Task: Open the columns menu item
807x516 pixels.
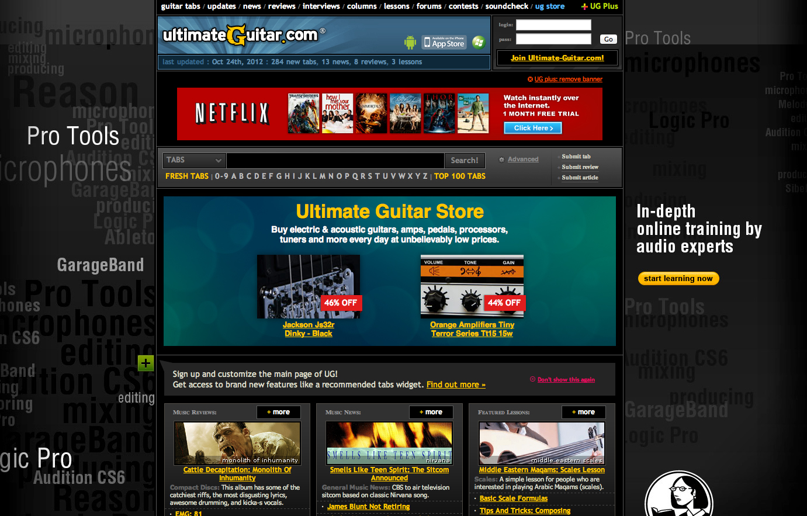Action: click(x=362, y=6)
